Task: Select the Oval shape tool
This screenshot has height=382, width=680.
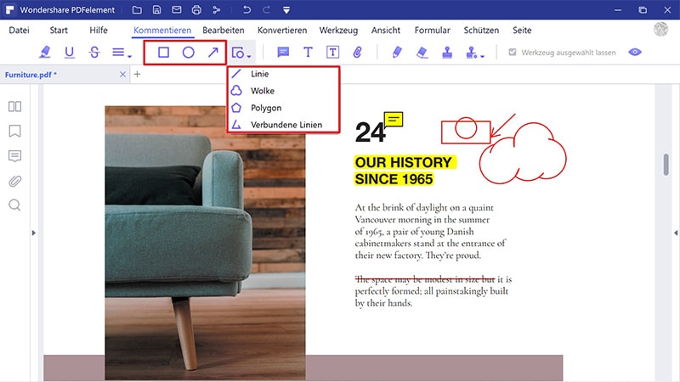Action: click(x=189, y=53)
